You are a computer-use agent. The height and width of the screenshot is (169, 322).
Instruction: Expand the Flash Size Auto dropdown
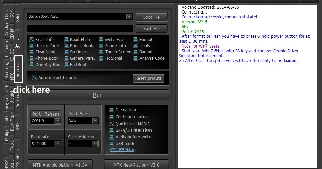pos(95,120)
